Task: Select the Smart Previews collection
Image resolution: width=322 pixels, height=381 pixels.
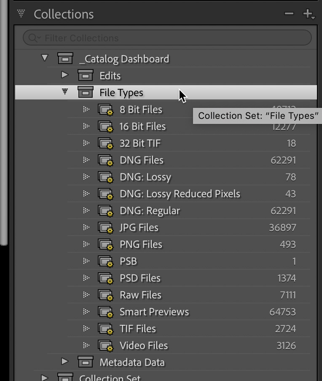Action: tap(154, 312)
